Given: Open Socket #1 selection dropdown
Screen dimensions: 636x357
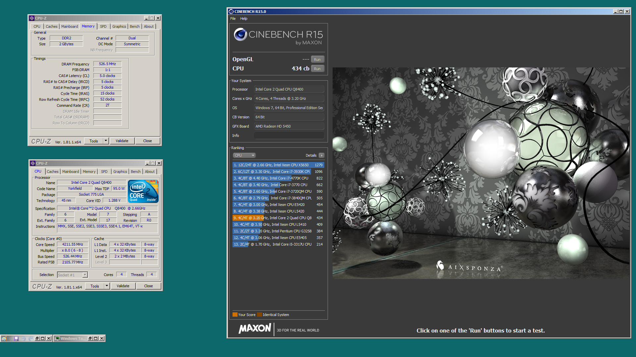Looking at the screenshot, I should click(x=85, y=275).
